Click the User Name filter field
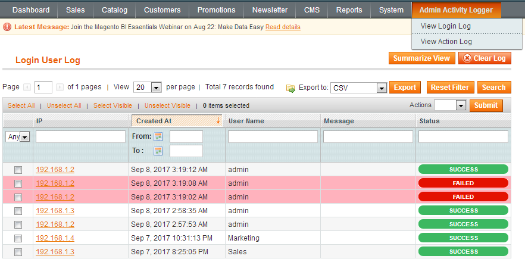The image size is (525, 262). [273, 137]
